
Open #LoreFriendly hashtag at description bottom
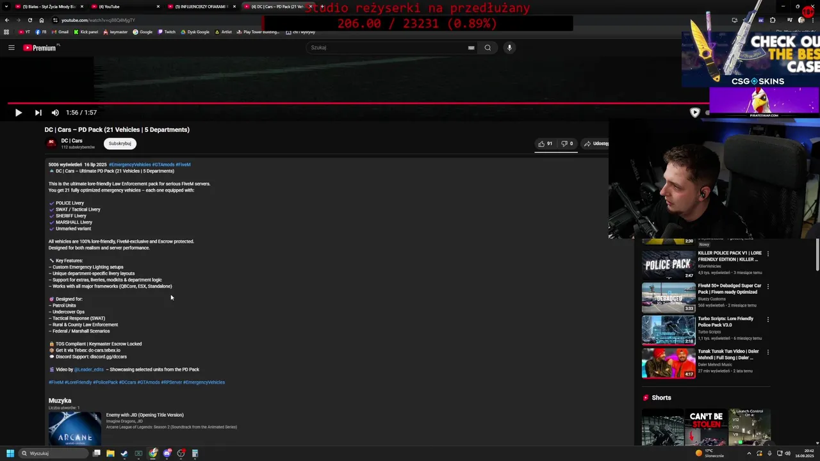click(78, 382)
